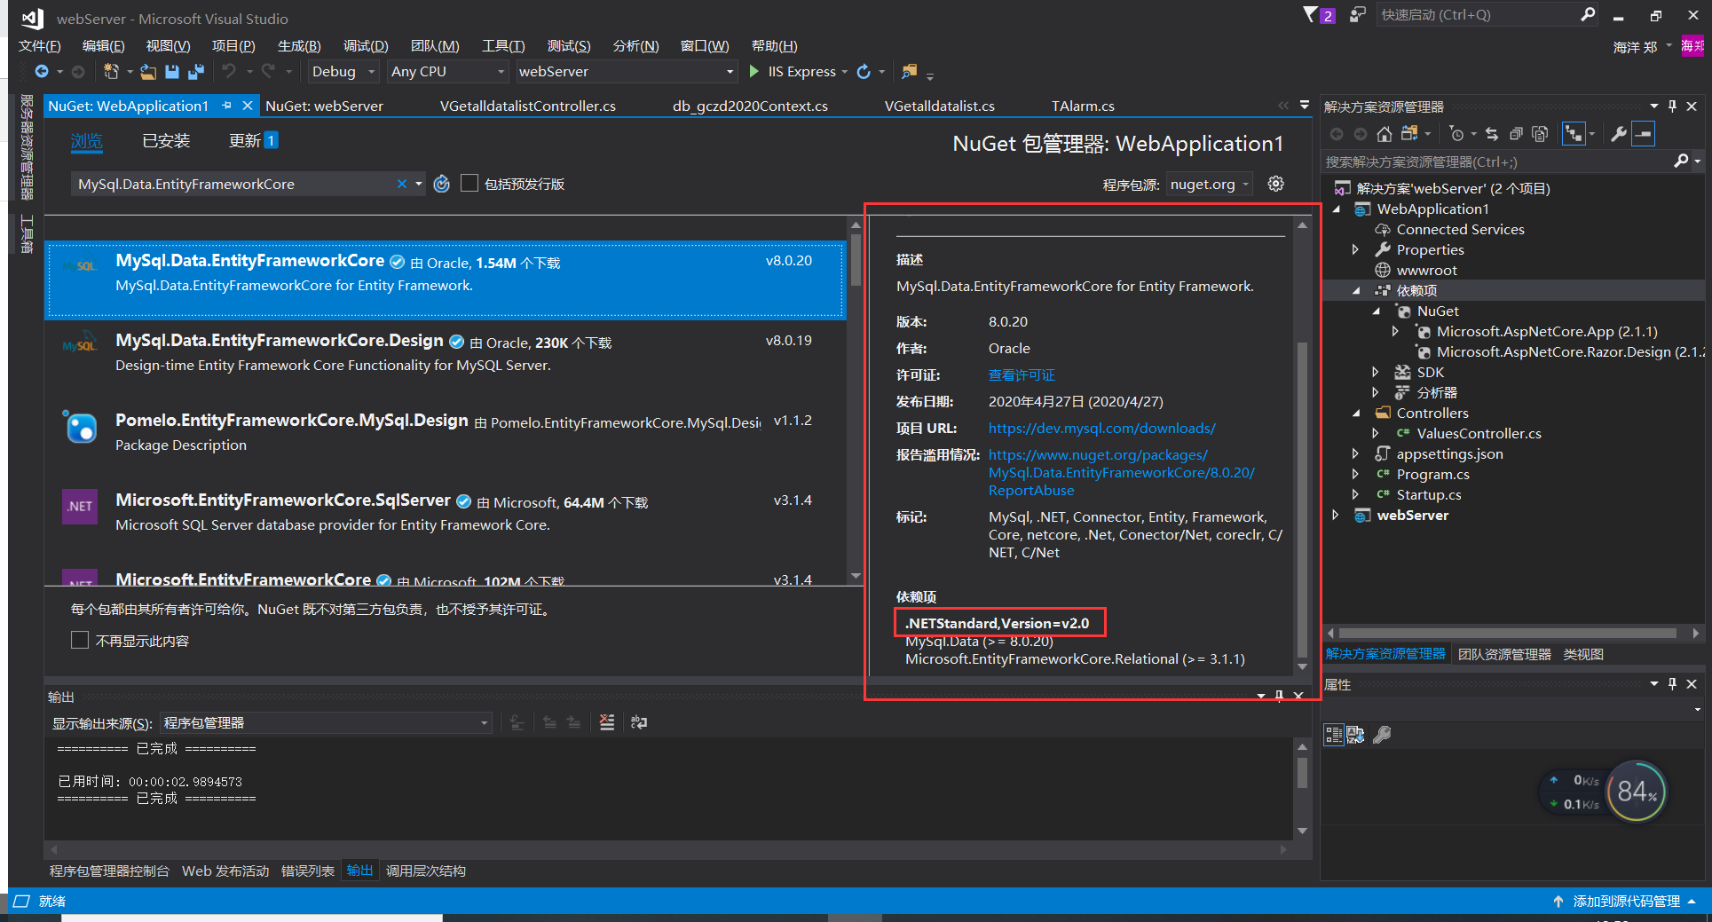The image size is (1712, 922).
Task: Click the Categorized icon in Properties panel
Action: pyautogui.click(x=1334, y=735)
